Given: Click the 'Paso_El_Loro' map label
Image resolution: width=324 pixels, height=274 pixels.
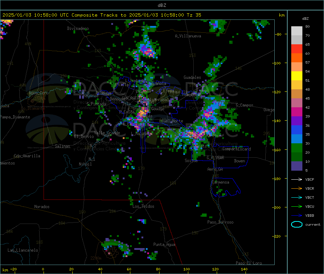Looking at the screenshot, I should [249, 263].
